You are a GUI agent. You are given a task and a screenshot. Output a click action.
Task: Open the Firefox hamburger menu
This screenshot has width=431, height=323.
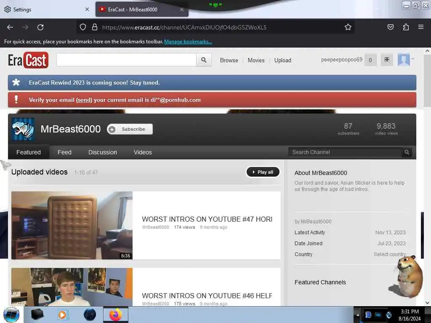[421, 27]
